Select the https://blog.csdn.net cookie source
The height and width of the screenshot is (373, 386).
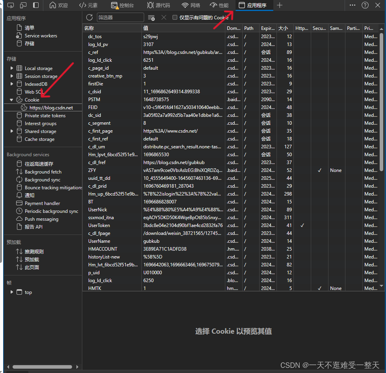pyautogui.click(x=51, y=107)
